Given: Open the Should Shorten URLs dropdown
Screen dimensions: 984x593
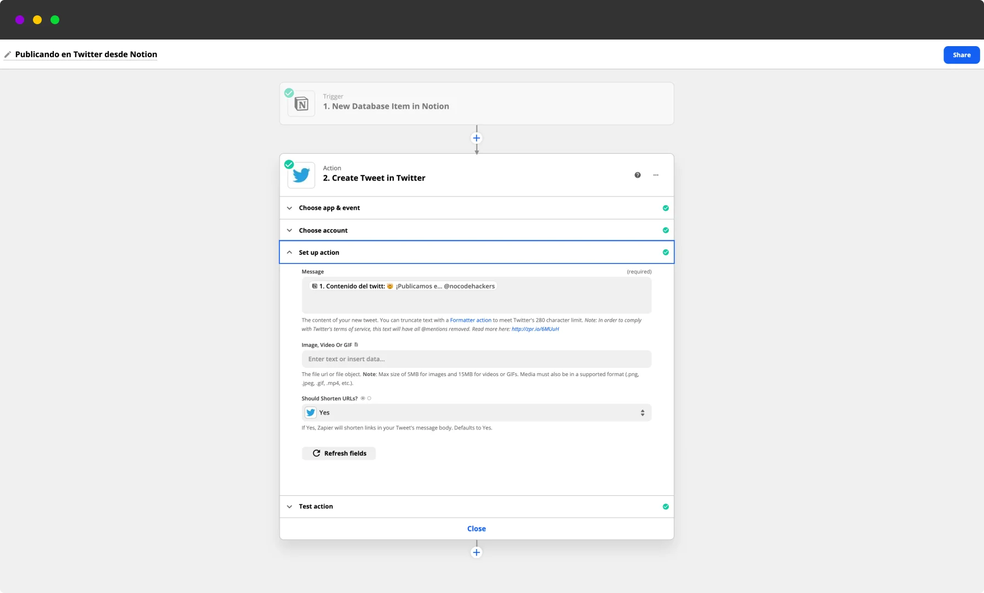Looking at the screenshot, I should coord(476,413).
